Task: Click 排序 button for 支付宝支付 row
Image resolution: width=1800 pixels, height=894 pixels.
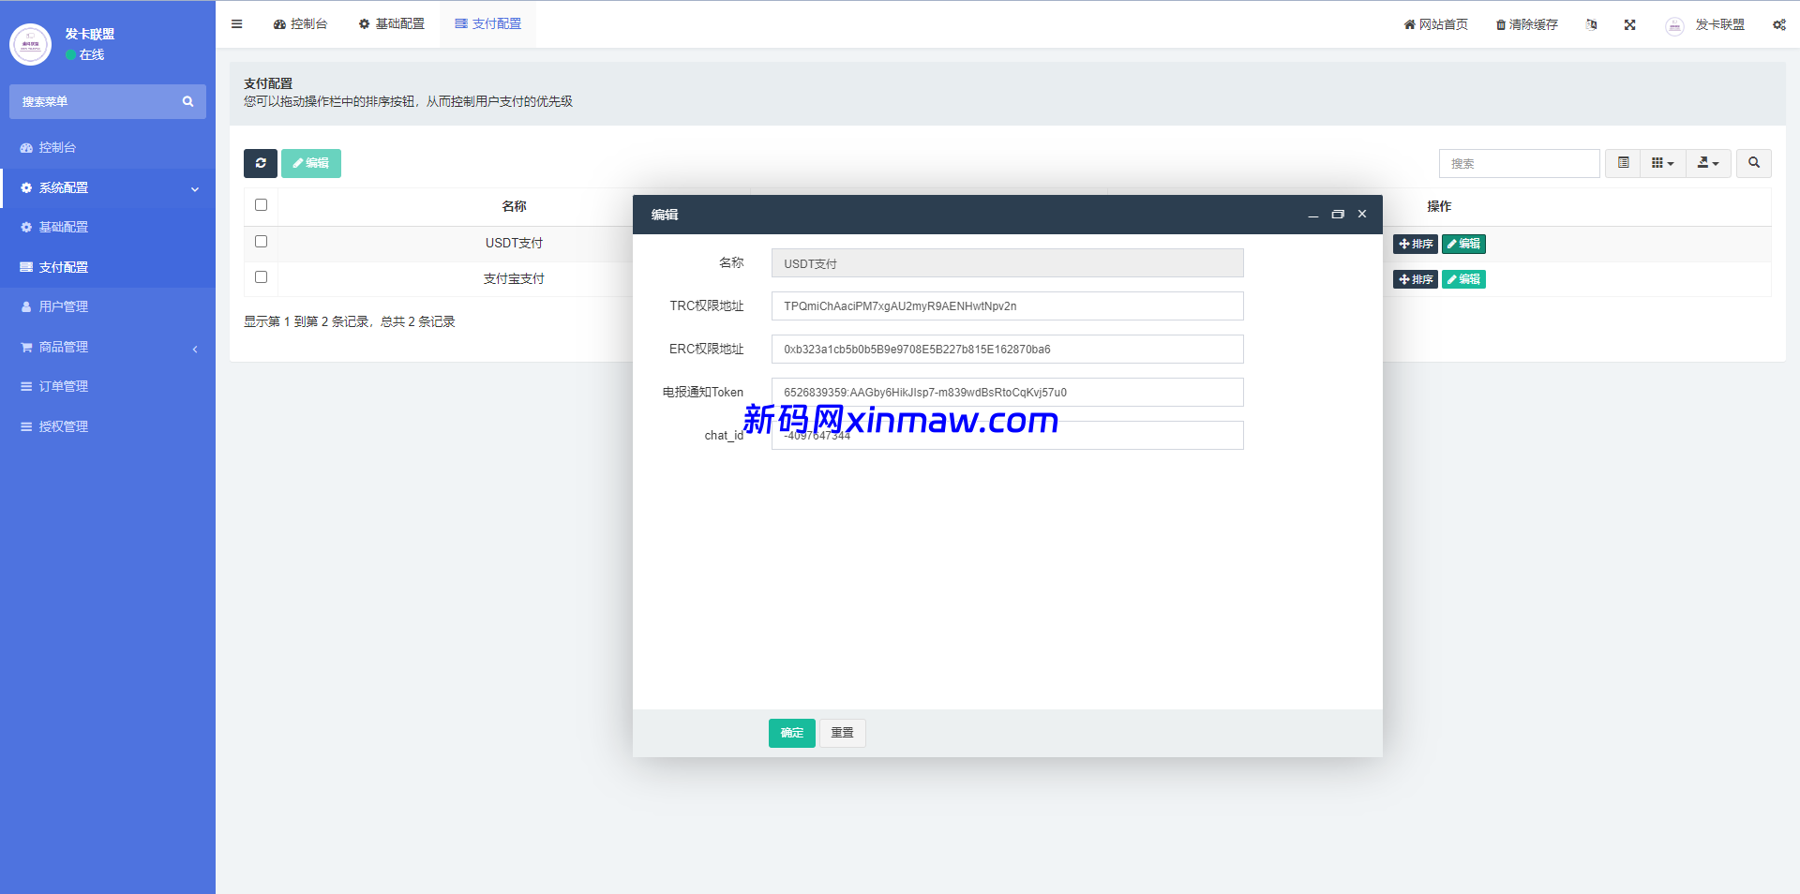Action: point(1415,279)
